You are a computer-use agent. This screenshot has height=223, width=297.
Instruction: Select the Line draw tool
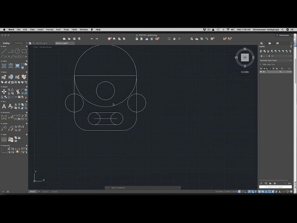coord(4,51)
